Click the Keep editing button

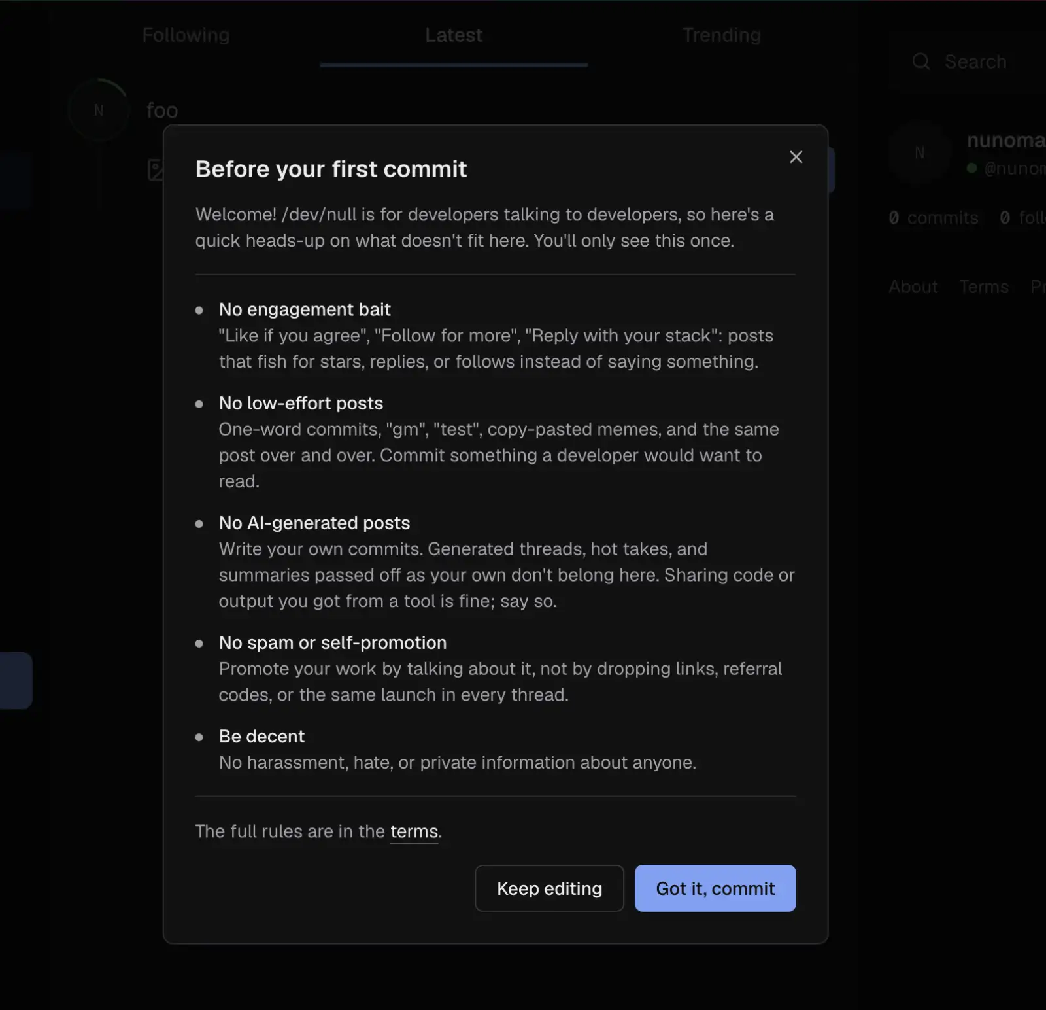tap(549, 888)
